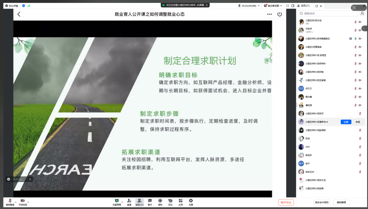Open the Apps (应用) icon
This screenshot has height=209, width=368.
pos(181,201)
